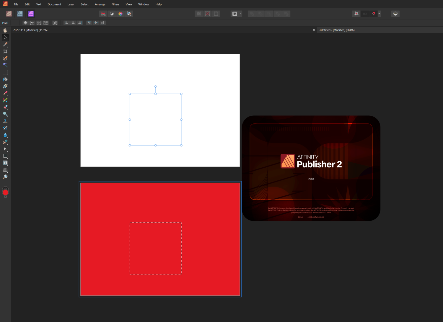Open the Filters menu
The image size is (443, 322).
point(115,4)
